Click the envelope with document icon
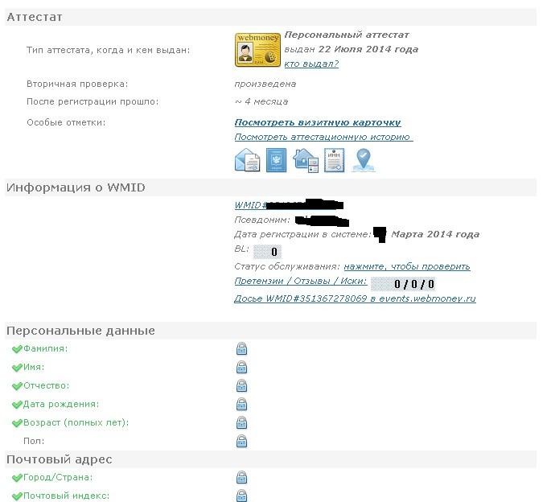551x502 pixels. (x=248, y=160)
